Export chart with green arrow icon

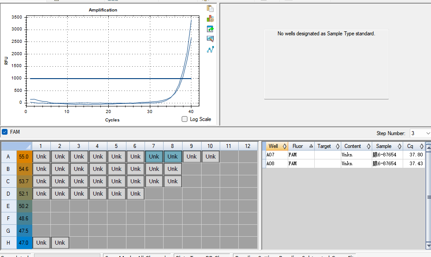click(210, 29)
